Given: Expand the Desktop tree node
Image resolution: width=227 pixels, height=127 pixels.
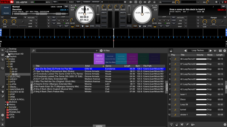Looking at the screenshot, I should 6,49.
